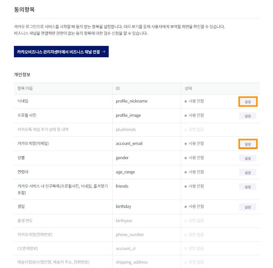Open 설정 for the friends row

(248, 187)
